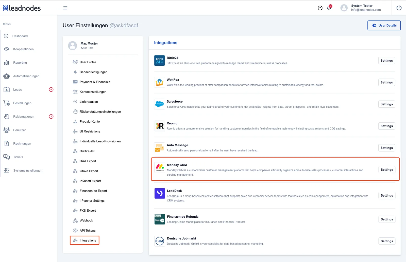The image size is (406, 262).
Task: Open Settings for Bitrix24
Action: coord(386,61)
